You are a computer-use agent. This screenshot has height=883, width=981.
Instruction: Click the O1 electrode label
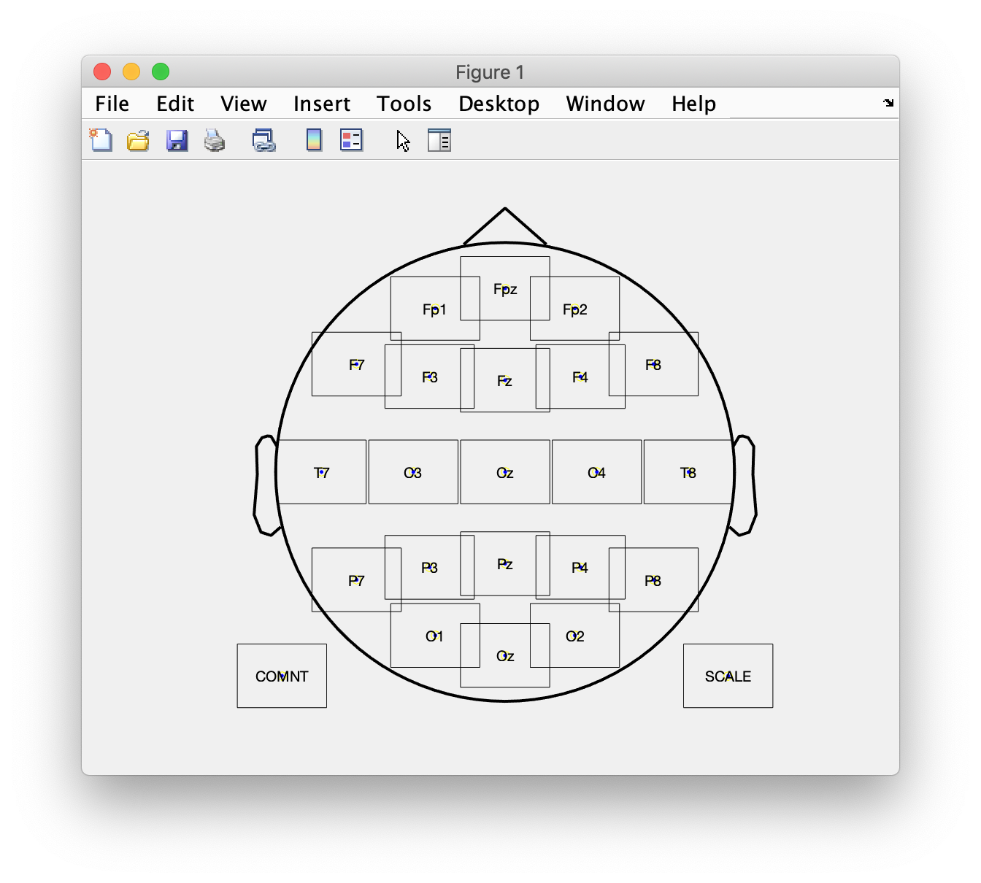[x=434, y=636]
